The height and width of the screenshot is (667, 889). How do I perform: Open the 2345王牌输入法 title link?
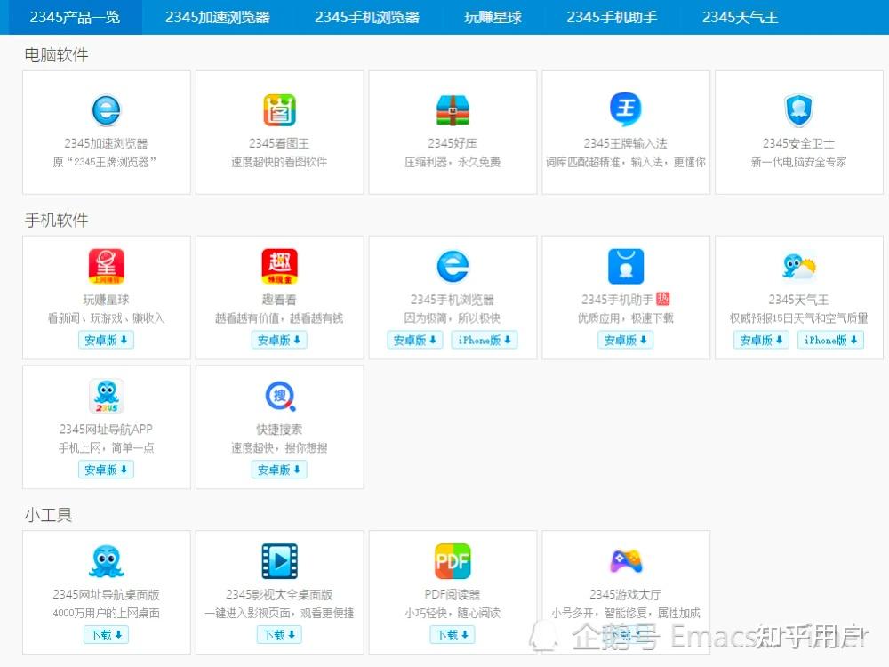pyautogui.click(x=625, y=143)
